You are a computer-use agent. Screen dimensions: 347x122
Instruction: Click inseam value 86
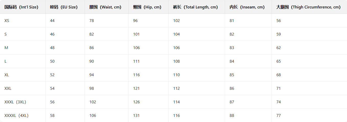(x=232, y=88)
